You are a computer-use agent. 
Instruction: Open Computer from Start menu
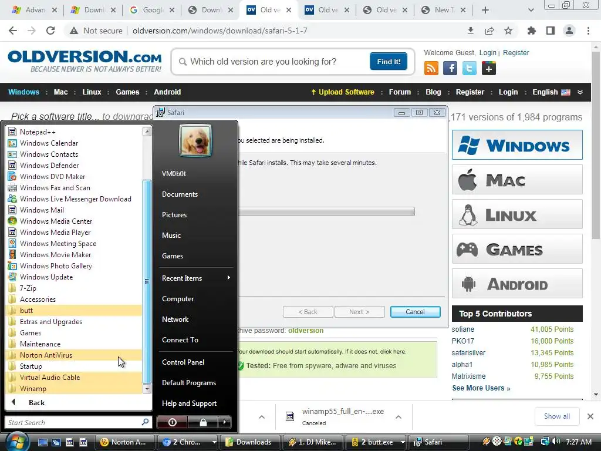coord(178,299)
